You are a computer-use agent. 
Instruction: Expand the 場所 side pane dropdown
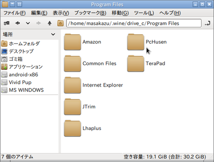[53, 34]
